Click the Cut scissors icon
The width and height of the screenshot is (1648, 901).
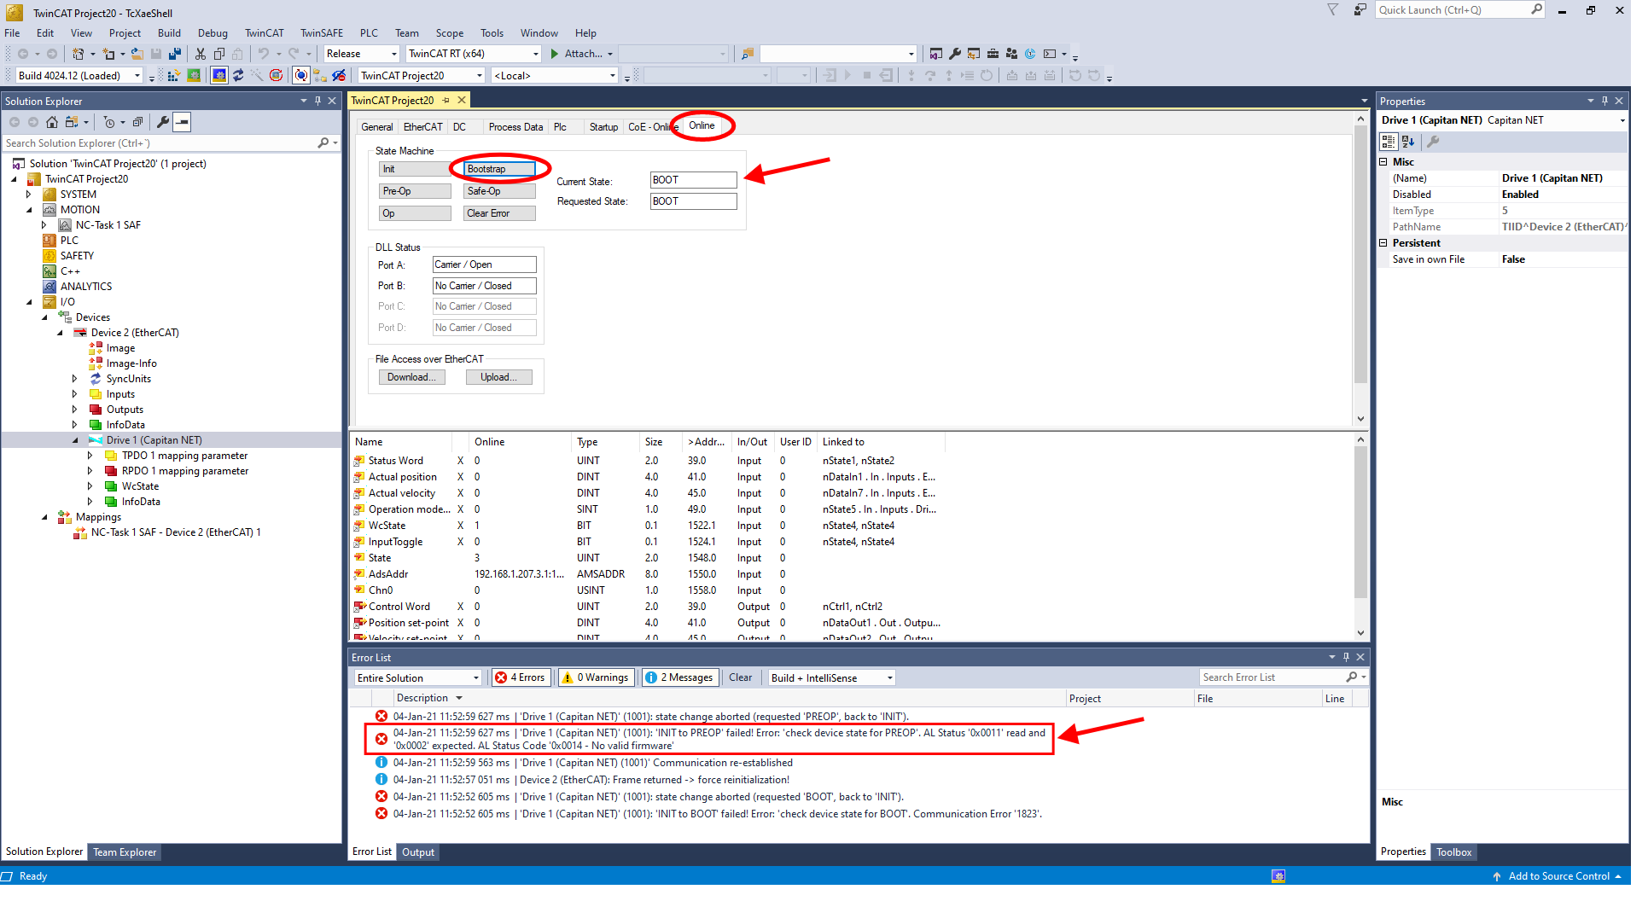click(x=201, y=54)
